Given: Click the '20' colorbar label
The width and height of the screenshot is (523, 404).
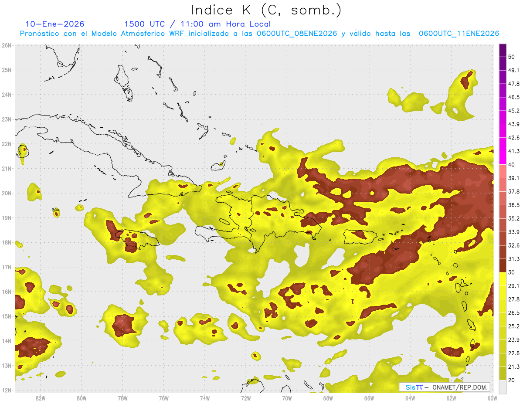Looking at the screenshot, I should 512,380.
